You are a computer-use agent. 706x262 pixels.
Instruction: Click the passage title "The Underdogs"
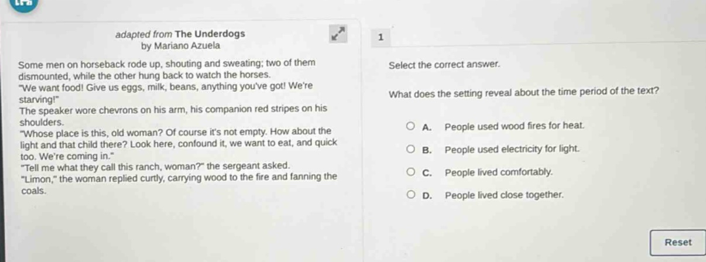point(210,34)
